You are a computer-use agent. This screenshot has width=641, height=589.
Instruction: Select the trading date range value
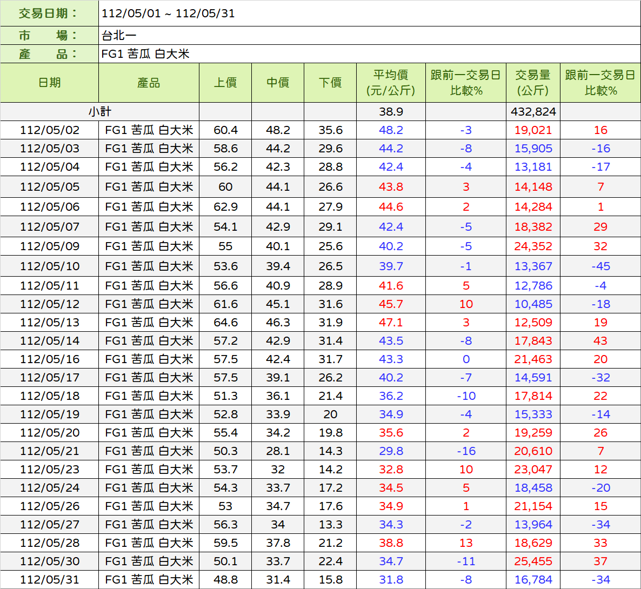pyautogui.click(x=168, y=14)
